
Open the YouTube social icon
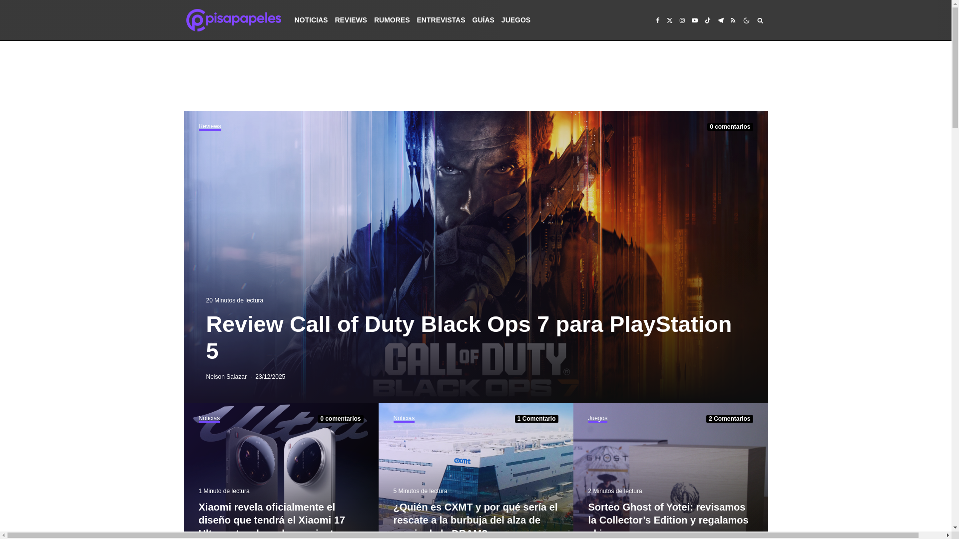tap(695, 20)
